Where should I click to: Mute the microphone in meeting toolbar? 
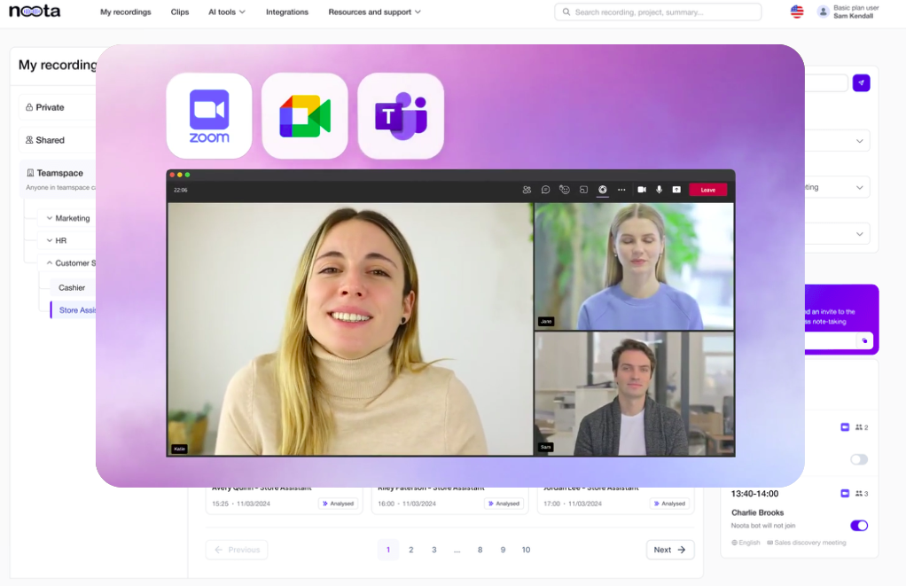coord(659,190)
